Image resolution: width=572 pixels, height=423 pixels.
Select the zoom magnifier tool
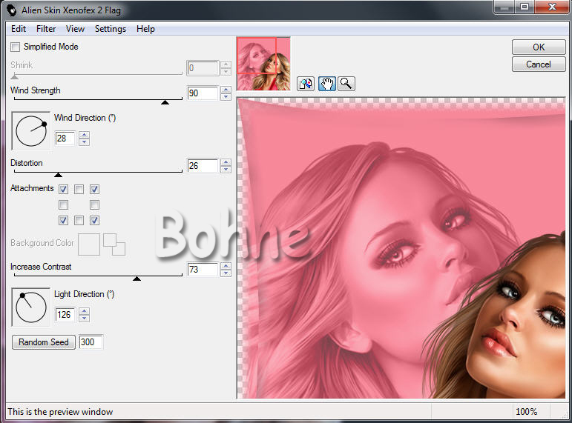(x=346, y=84)
